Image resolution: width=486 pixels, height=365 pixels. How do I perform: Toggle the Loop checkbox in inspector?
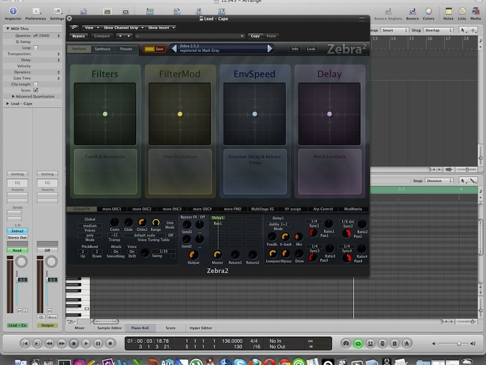[x=36, y=48]
